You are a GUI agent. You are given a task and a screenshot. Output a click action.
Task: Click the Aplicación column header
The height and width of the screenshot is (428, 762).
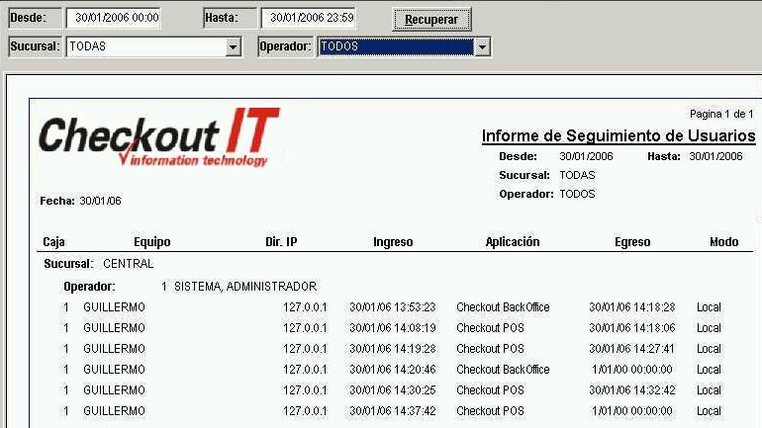(513, 242)
